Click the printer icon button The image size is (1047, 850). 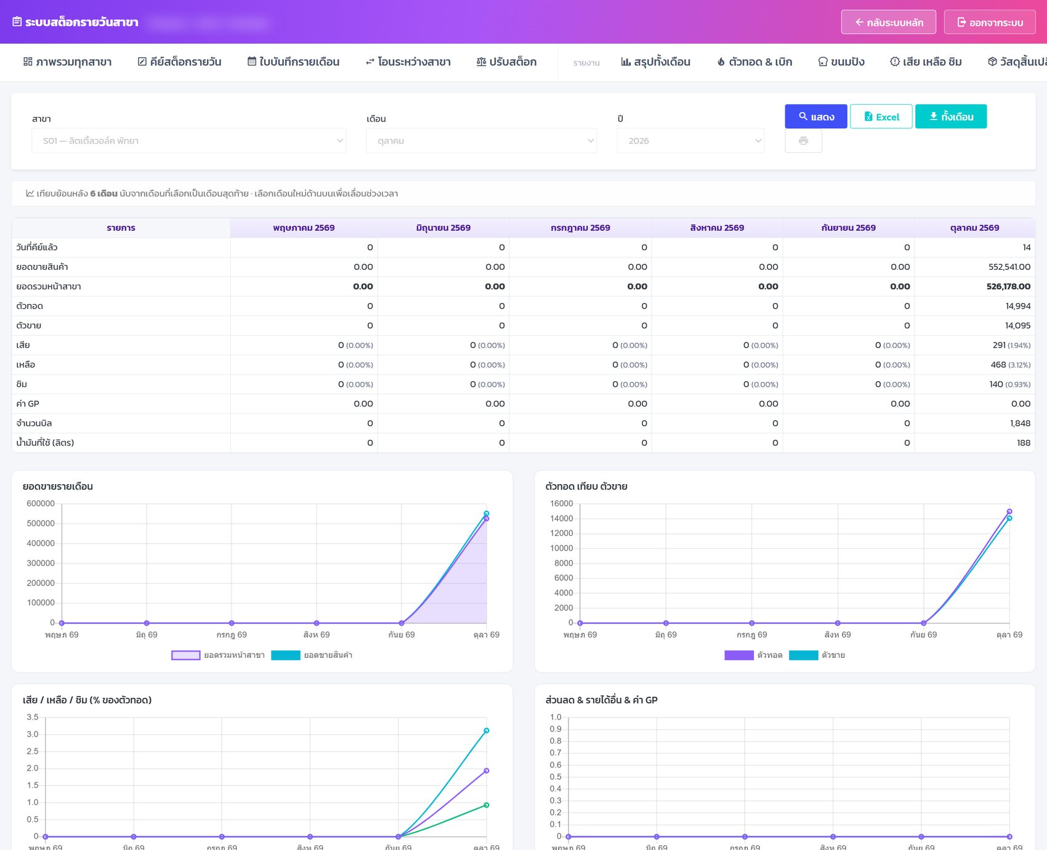click(x=803, y=141)
